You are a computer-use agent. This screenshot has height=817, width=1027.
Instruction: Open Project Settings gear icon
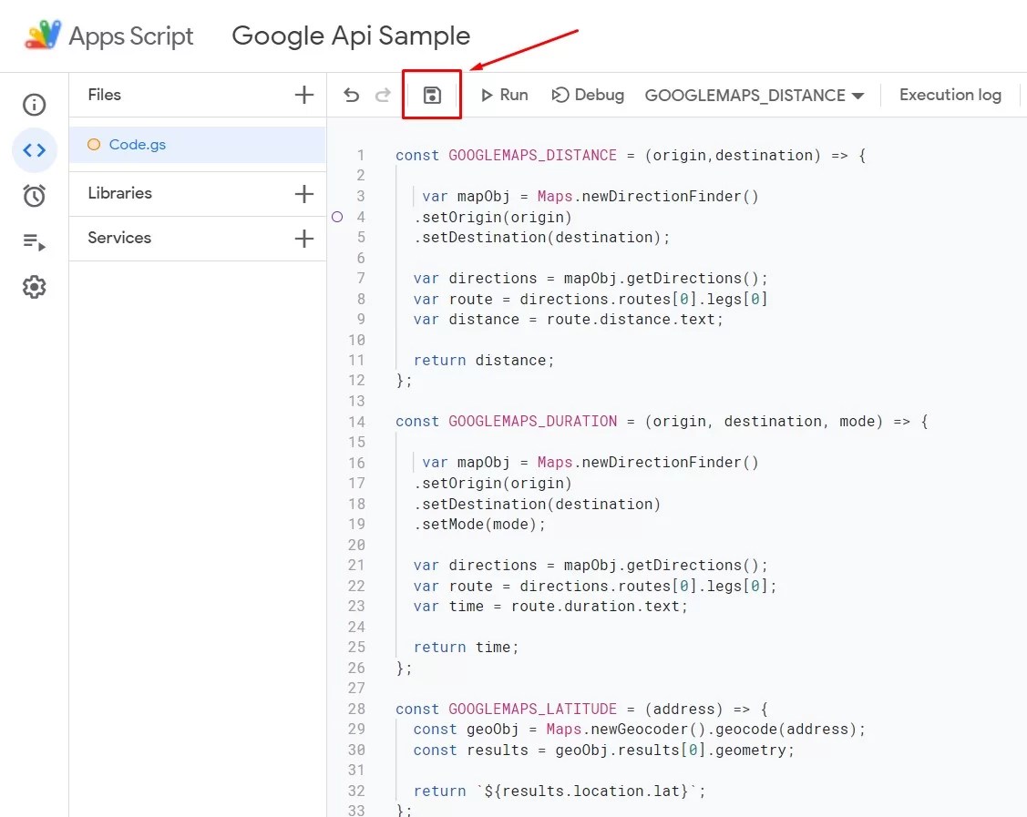click(34, 287)
